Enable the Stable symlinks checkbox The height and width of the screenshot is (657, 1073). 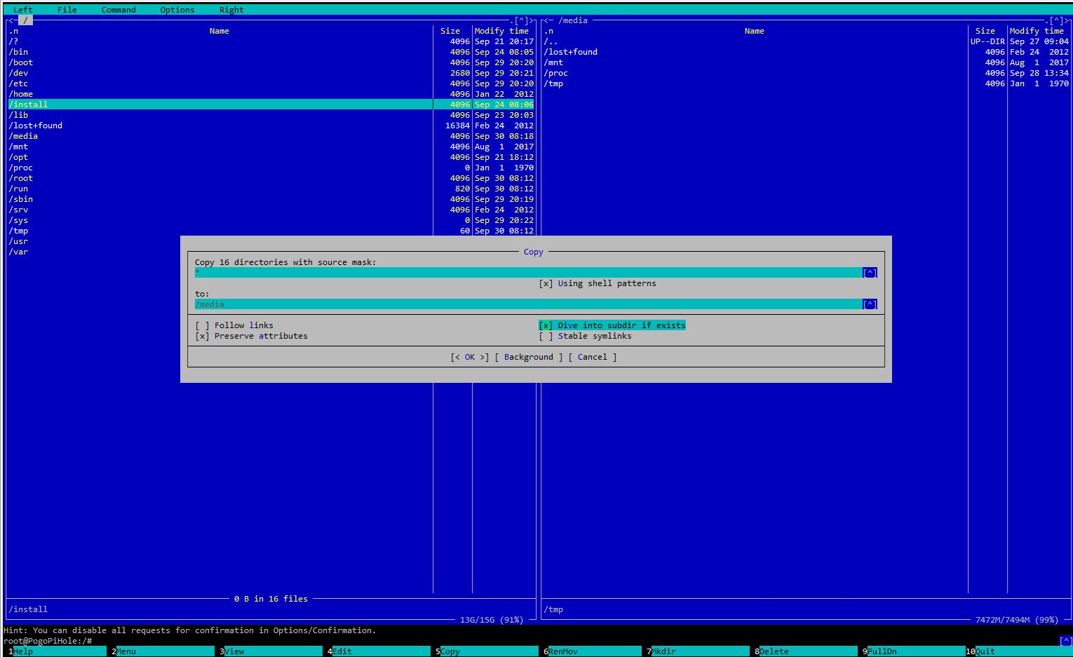click(546, 336)
